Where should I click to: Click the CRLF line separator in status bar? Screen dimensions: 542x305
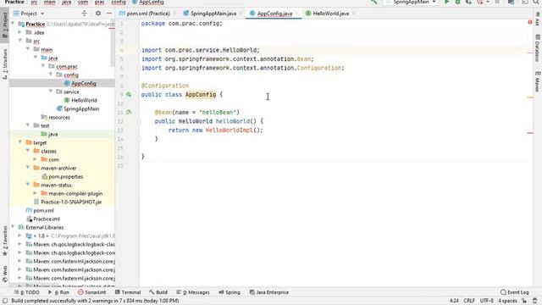[x=469, y=301]
